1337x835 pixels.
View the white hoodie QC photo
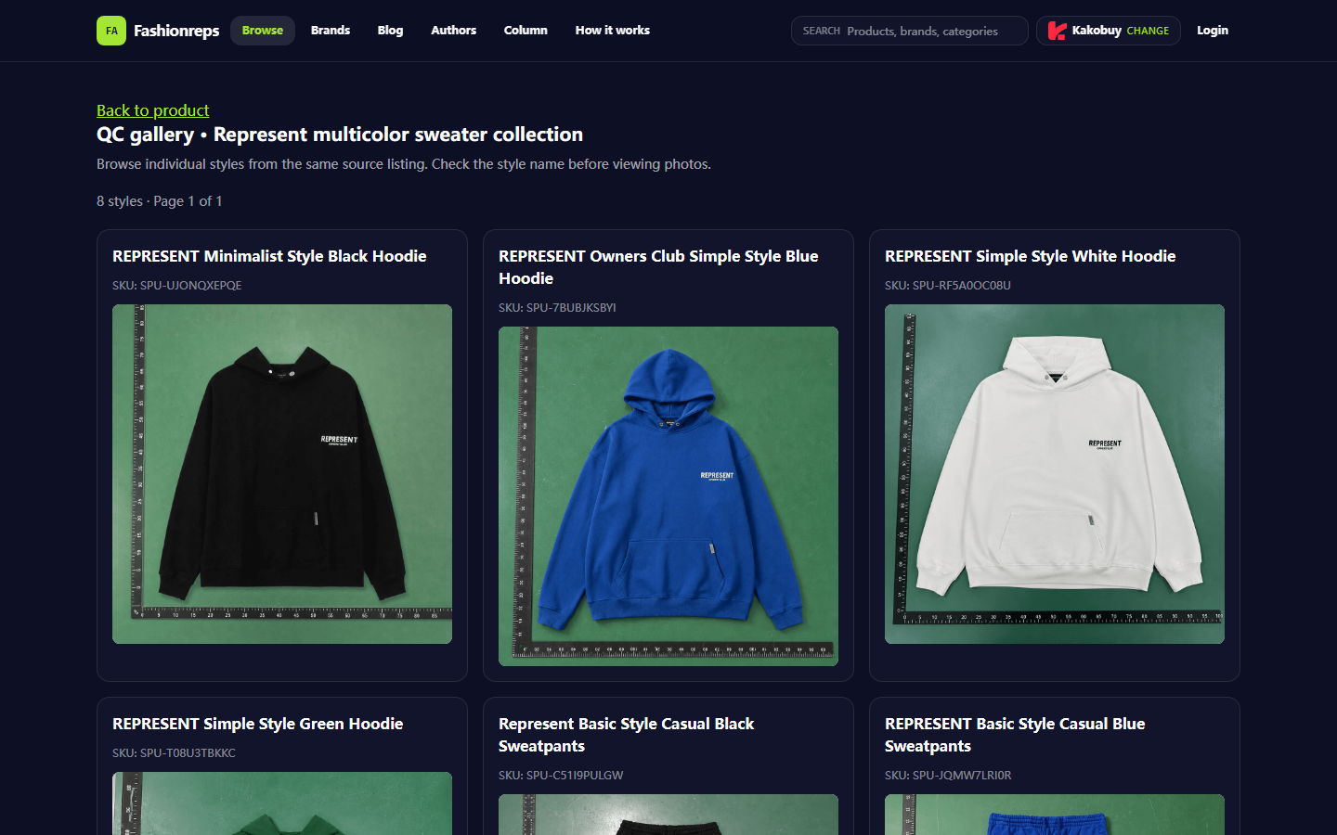pyautogui.click(x=1055, y=474)
